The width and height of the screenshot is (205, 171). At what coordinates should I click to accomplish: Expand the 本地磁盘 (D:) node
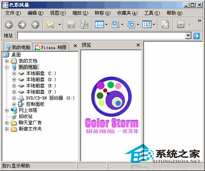14,80
